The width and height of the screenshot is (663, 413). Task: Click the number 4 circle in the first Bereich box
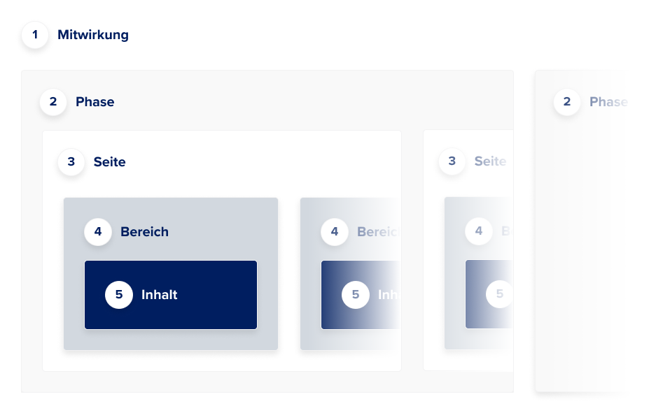[x=98, y=231]
